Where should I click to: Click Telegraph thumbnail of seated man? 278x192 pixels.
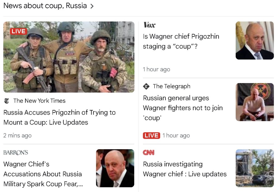(x=255, y=102)
